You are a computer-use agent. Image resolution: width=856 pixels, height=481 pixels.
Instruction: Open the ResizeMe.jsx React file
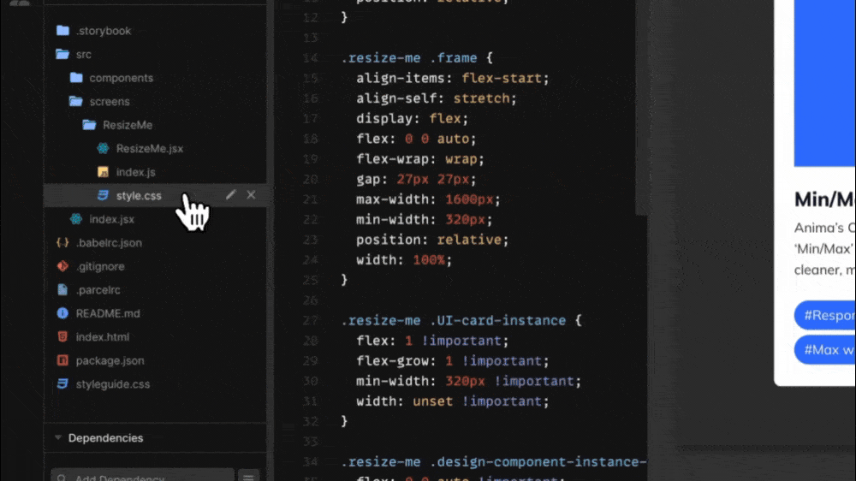(x=149, y=148)
